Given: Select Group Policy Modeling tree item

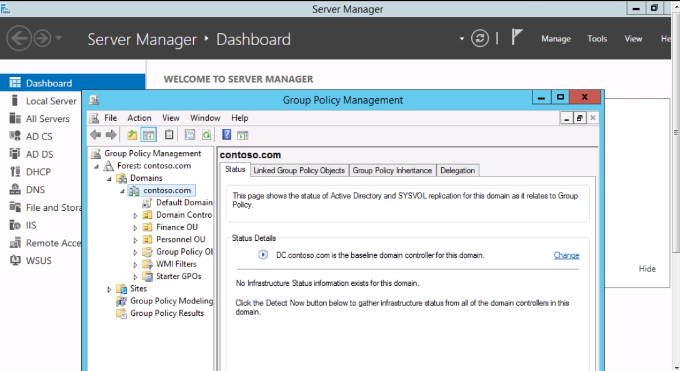Looking at the screenshot, I should tap(171, 301).
